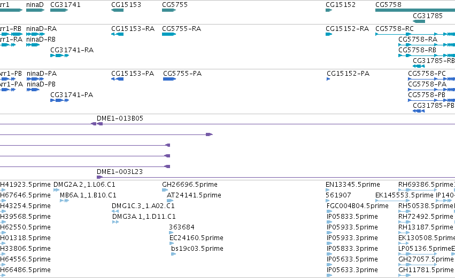Click the MB6A.1_1.B10.C1 EST label
Viewport: 455px width, 278px height.
coord(88,195)
